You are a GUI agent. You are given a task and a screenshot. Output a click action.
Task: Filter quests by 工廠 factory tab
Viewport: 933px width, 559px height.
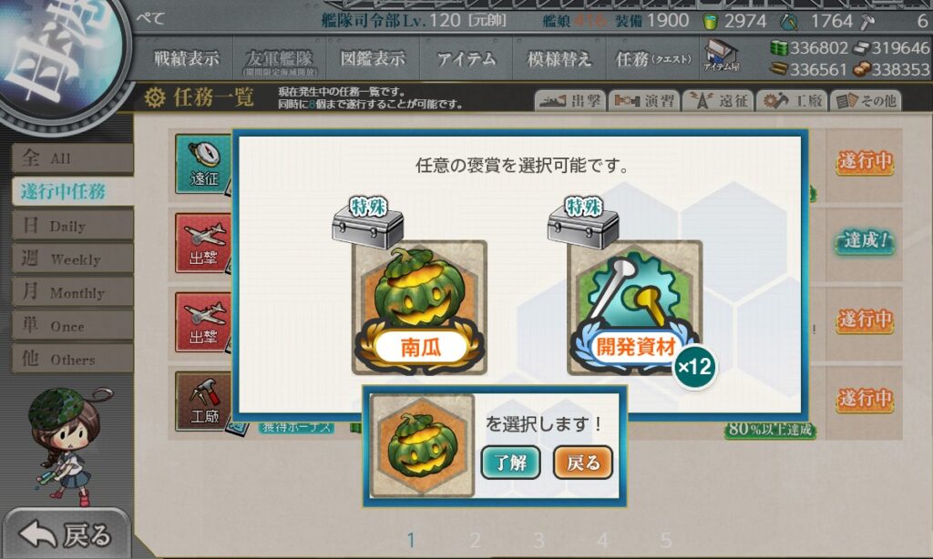pyautogui.click(x=792, y=100)
